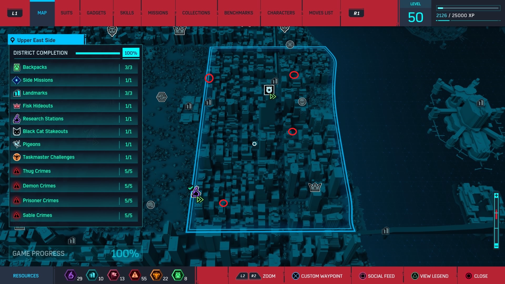The width and height of the screenshot is (505, 284).
Task: Click the L1 previous-tab button
Action: coord(15,13)
